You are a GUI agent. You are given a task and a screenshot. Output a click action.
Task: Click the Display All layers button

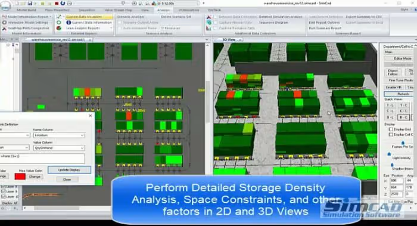(x=9, y=203)
